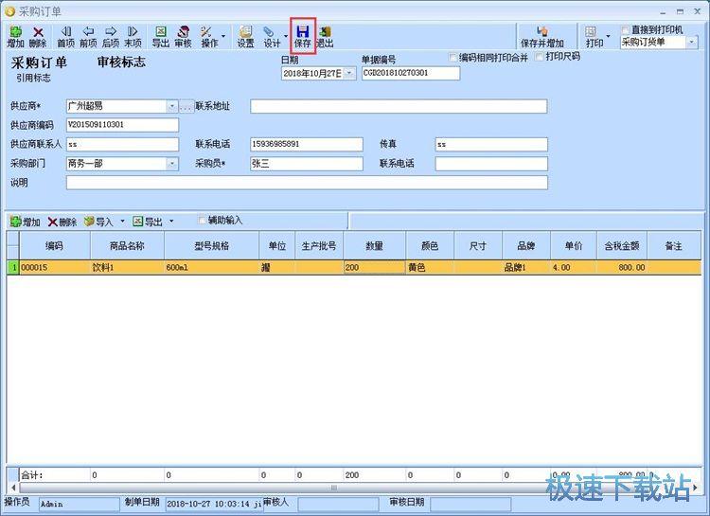Open the grid 导入 dropdown arrow
The width and height of the screenshot is (710, 516).
122,222
